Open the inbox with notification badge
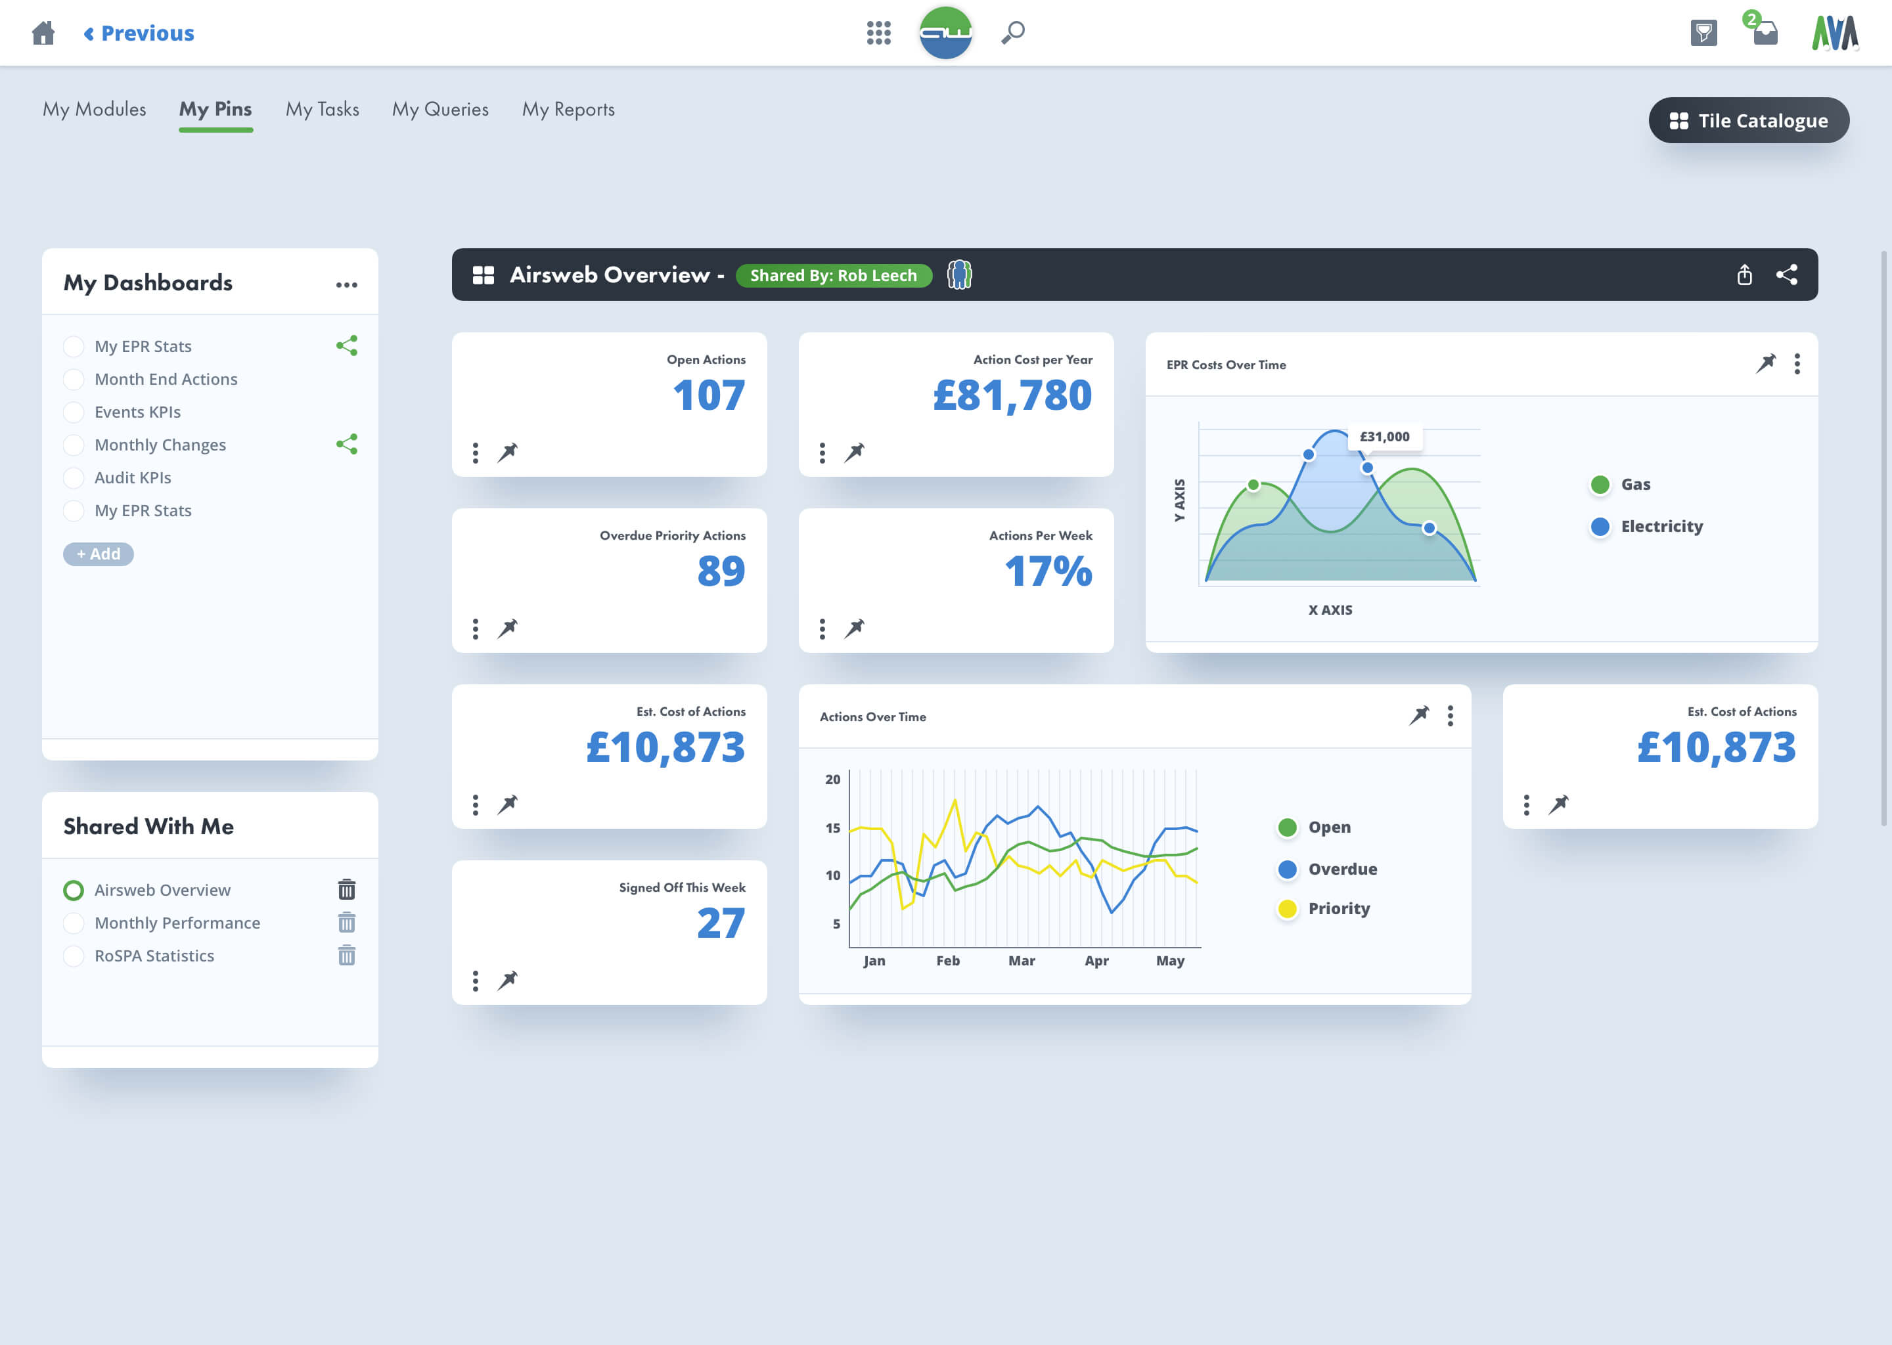The width and height of the screenshot is (1892, 1345). coord(1765,33)
